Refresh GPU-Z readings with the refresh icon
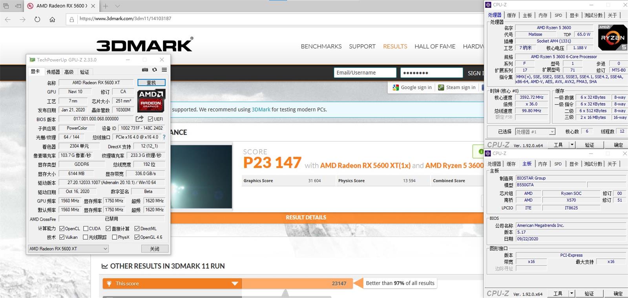This screenshot has width=628, height=298. [x=155, y=70]
